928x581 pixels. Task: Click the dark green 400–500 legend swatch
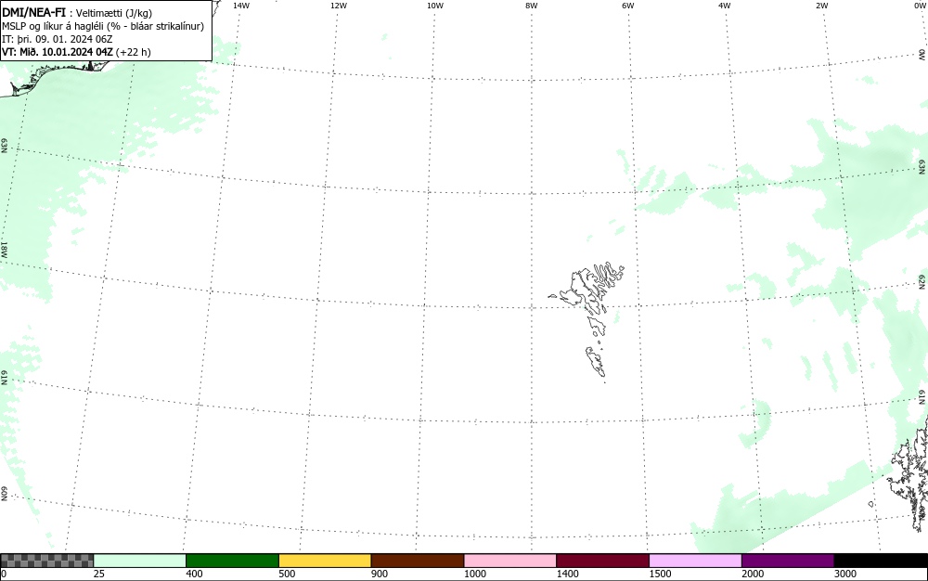(x=232, y=561)
